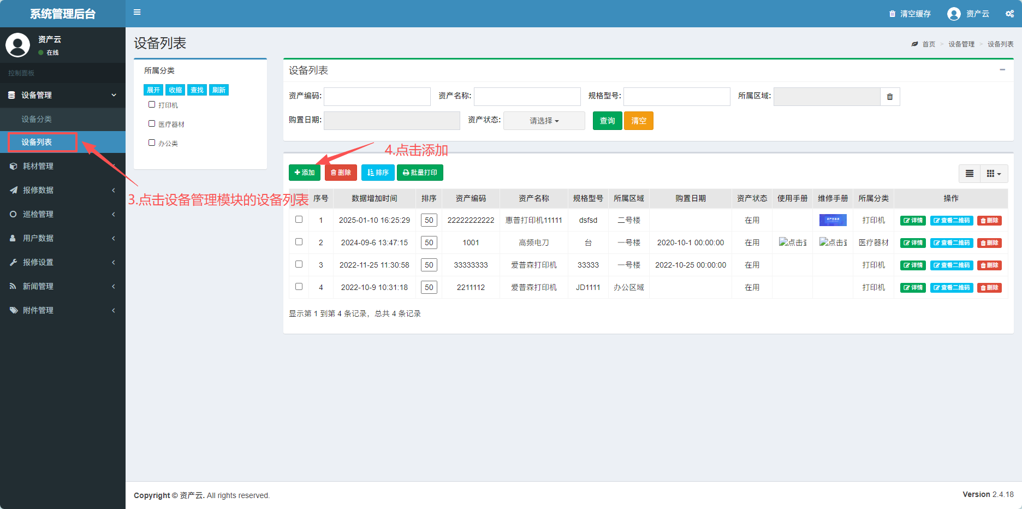
Task: Collapse the 设备列表 panel with minus icon
Action: (x=1002, y=70)
